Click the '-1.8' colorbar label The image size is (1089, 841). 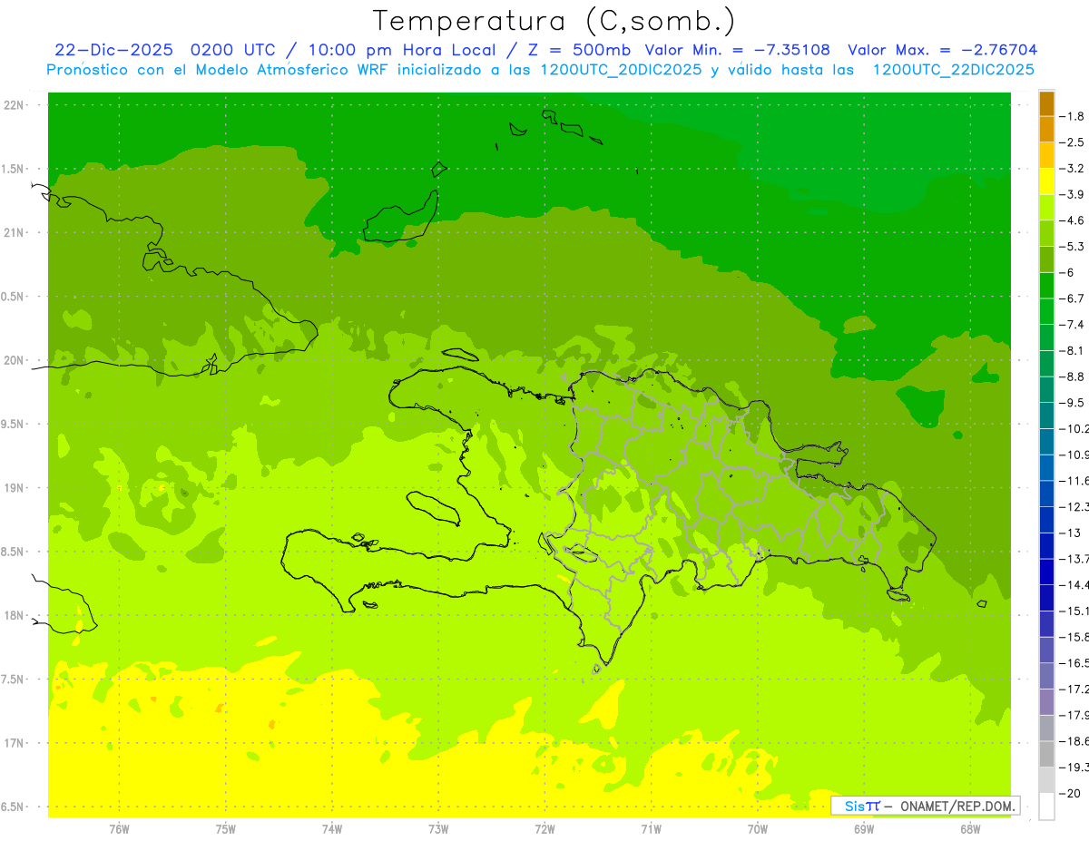pos(1073,116)
